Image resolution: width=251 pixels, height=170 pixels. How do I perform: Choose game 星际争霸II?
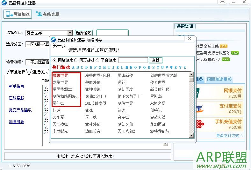(x=62, y=89)
